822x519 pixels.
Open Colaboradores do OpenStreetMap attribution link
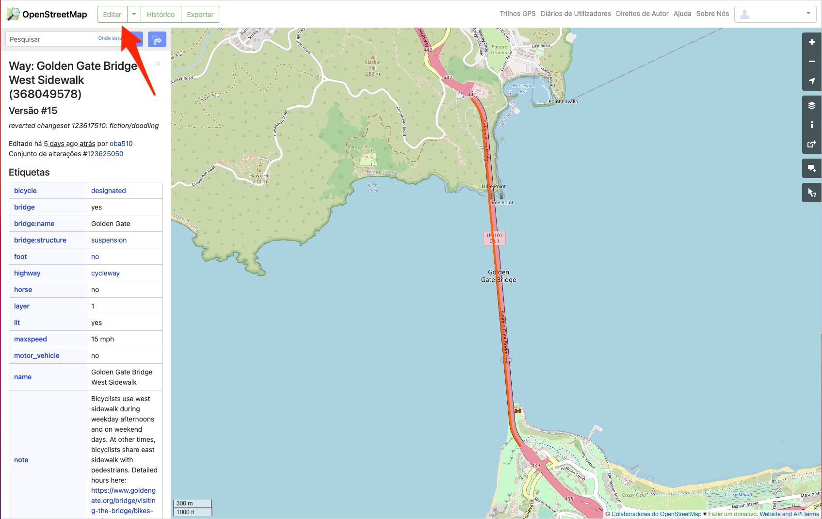[x=656, y=514]
